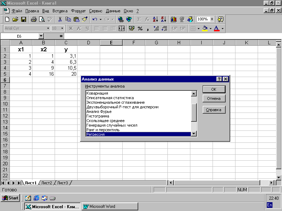Select Гистограмма in the analysis tools list
Viewport: 282px width, 211px height.
tap(98, 116)
